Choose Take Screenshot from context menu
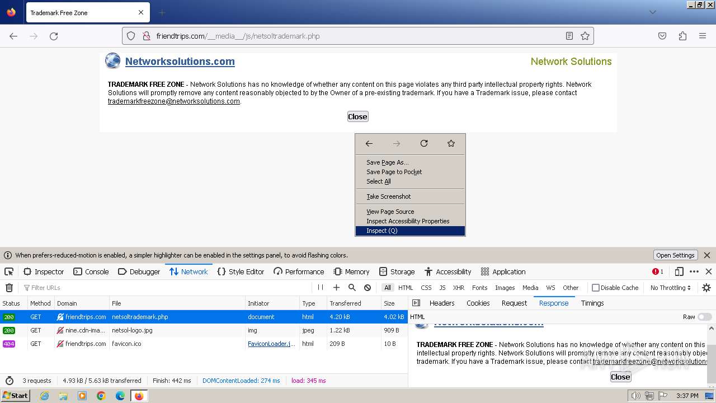 click(410, 196)
